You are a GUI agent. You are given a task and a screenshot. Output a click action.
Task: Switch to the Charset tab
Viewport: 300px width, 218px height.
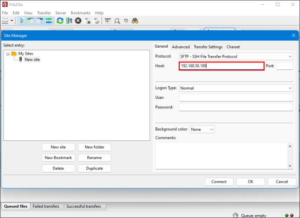pyautogui.click(x=233, y=47)
